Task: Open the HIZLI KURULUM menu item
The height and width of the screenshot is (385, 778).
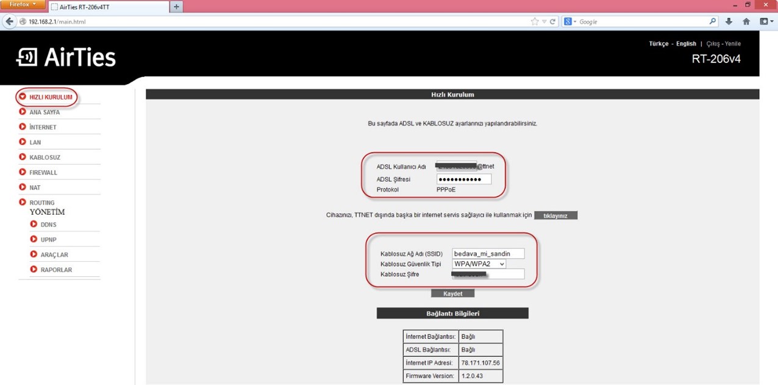Action: [51, 97]
